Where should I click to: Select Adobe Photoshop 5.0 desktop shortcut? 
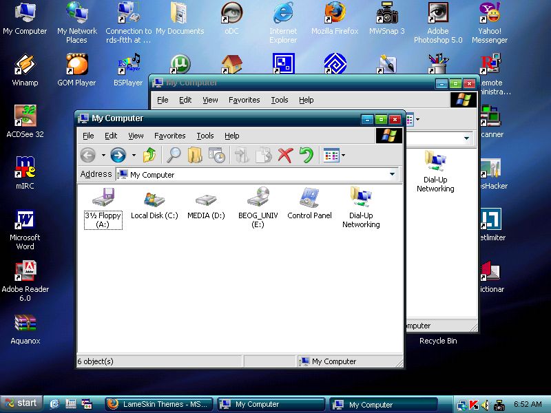click(x=438, y=23)
